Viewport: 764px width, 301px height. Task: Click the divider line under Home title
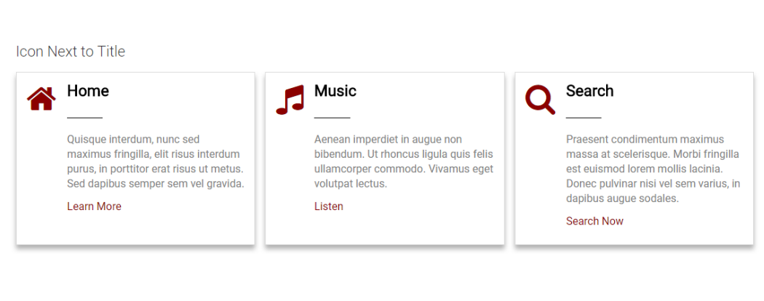[85, 117]
